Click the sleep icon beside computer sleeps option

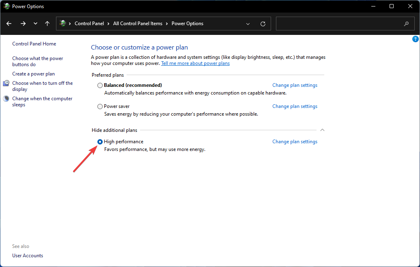click(x=6, y=98)
